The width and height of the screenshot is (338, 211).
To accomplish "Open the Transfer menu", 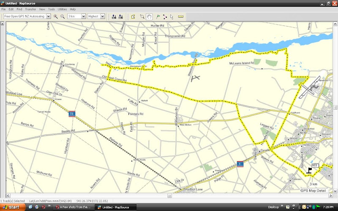I will [30, 9].
